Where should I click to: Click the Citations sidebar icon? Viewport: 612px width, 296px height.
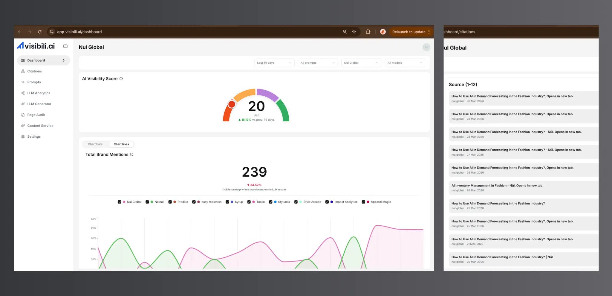pyautogui.click(x=23, y=71)
